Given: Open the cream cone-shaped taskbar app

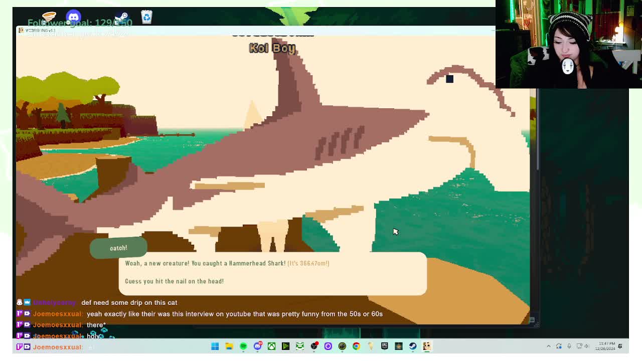Looking at the screenshot, I should [370, 346].
